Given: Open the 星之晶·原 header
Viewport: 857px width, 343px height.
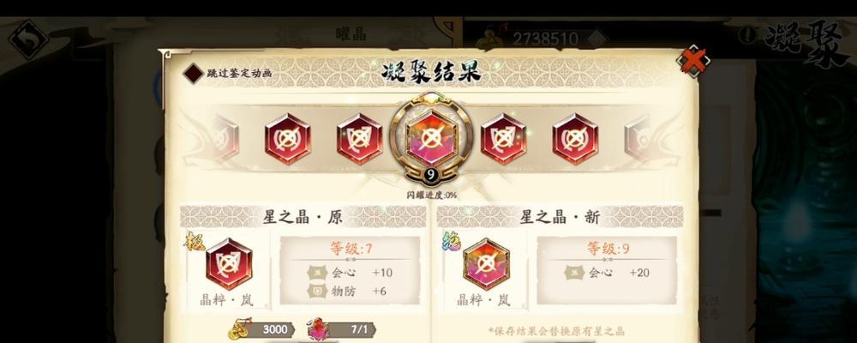Looking at the screenshot, I should coord(303,217).
